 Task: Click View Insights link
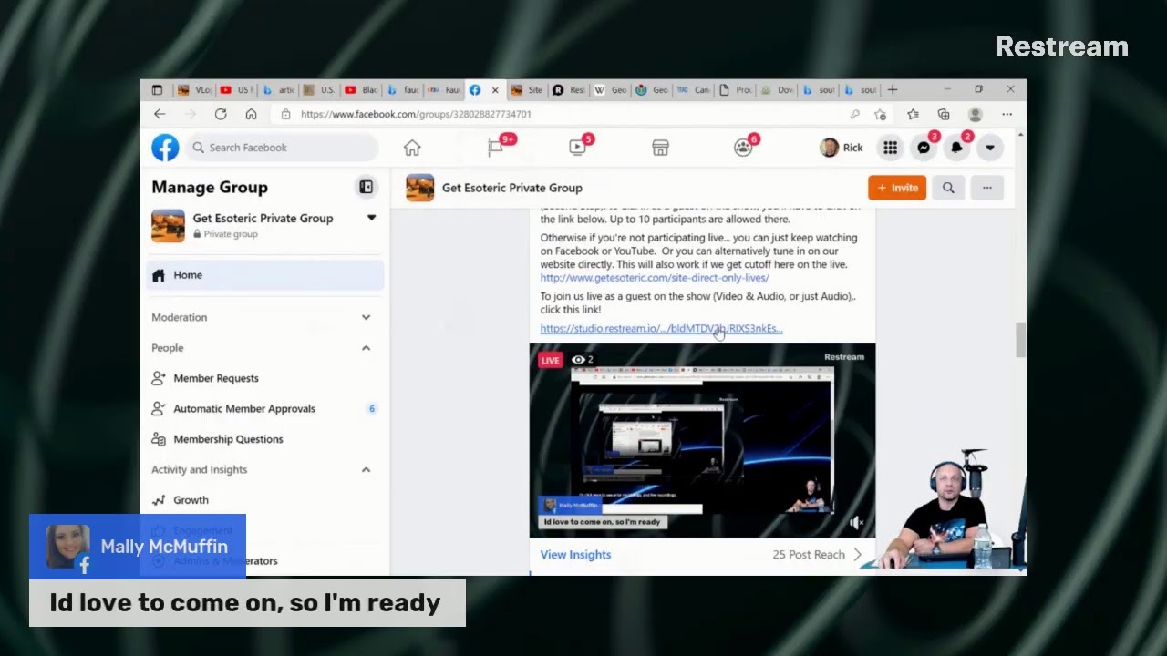click(575, 554)
